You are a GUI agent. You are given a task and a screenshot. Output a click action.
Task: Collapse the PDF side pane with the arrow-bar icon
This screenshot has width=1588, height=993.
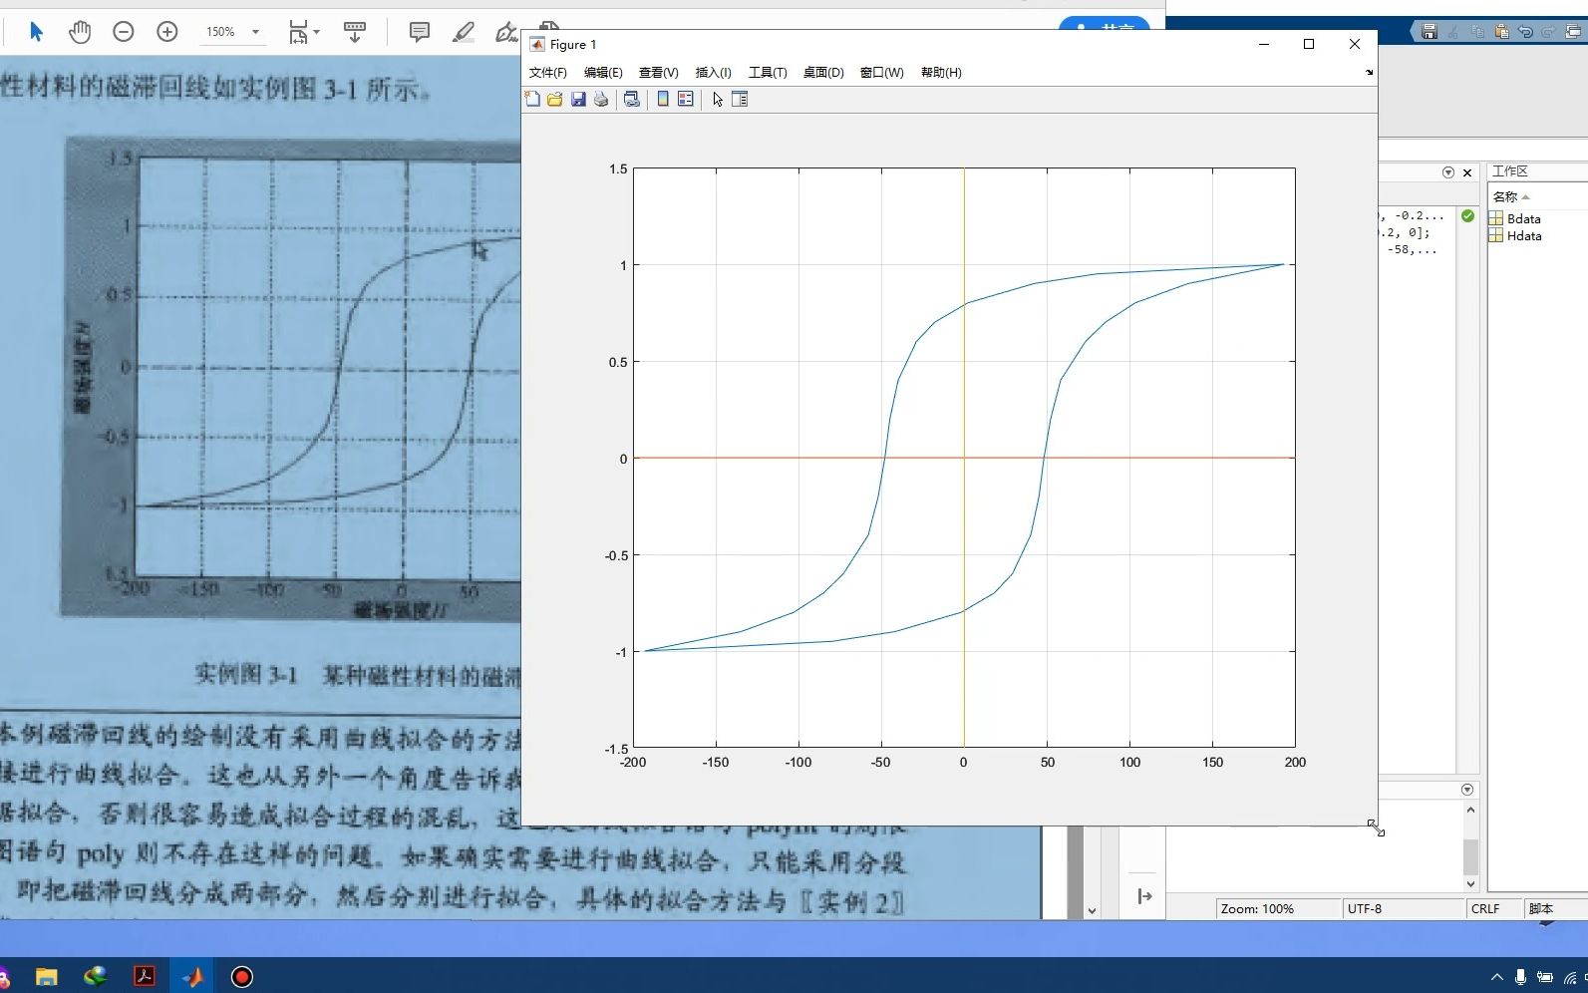click(1144, 896)
